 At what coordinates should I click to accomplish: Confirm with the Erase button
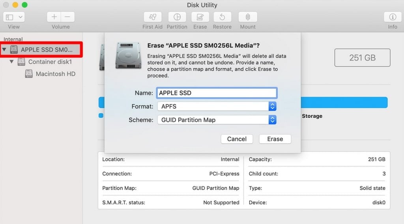click(275, 139)
